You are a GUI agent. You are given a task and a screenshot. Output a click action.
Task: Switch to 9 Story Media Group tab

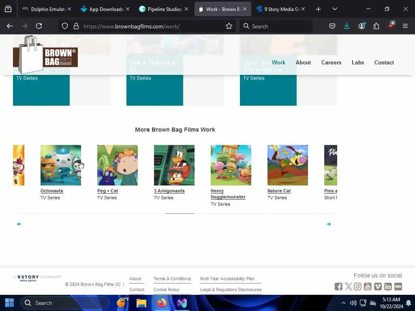[x=280, y=9]
